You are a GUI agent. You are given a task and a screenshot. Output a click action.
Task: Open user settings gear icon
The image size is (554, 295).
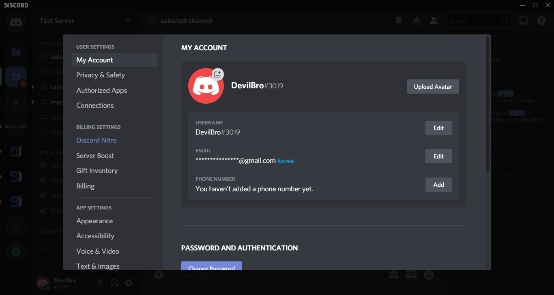(x=129, y=283)
